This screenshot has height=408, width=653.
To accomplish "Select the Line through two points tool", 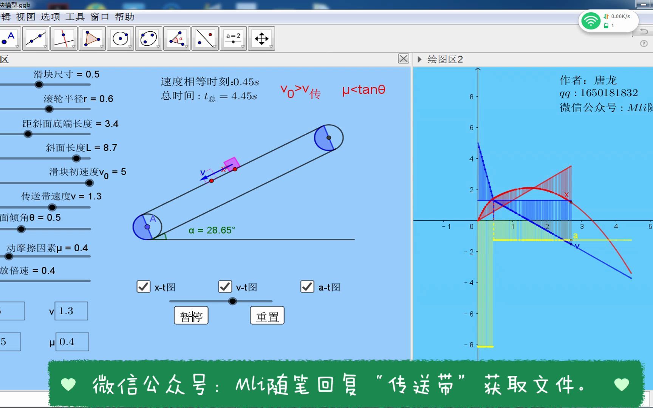I will point(36,38).
